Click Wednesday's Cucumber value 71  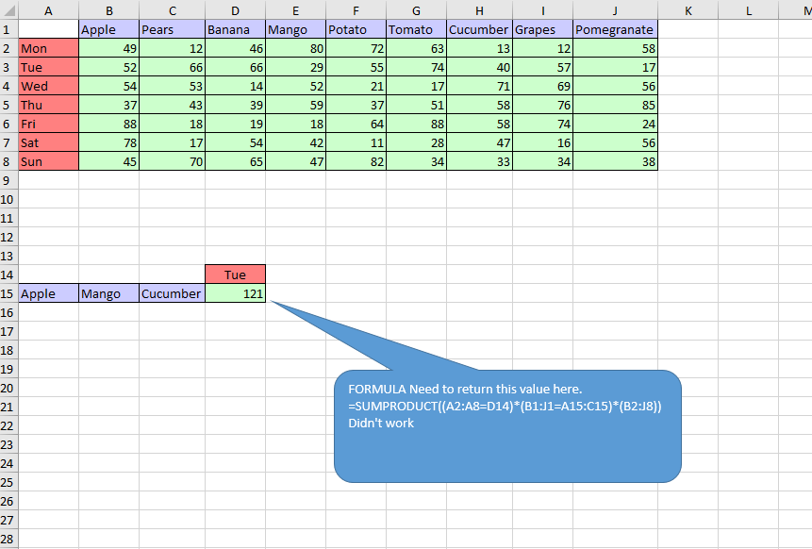pyautogui.click(x=479, y=86)
